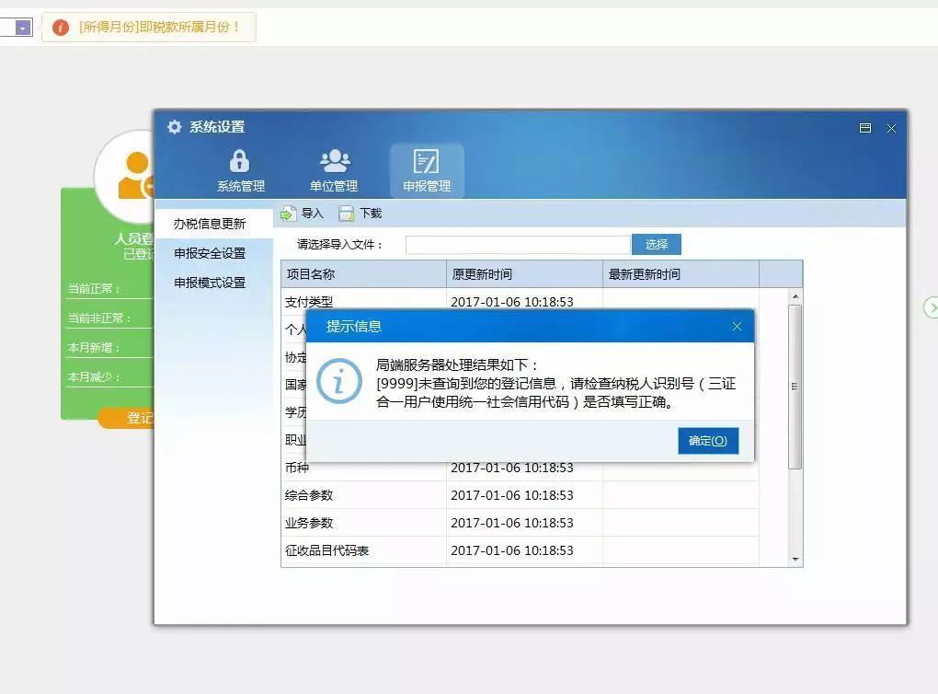The width and height of the screenshot is (938, 694).
Task: Click the table scrollbar down arrow
Action: tap(795, 560)
